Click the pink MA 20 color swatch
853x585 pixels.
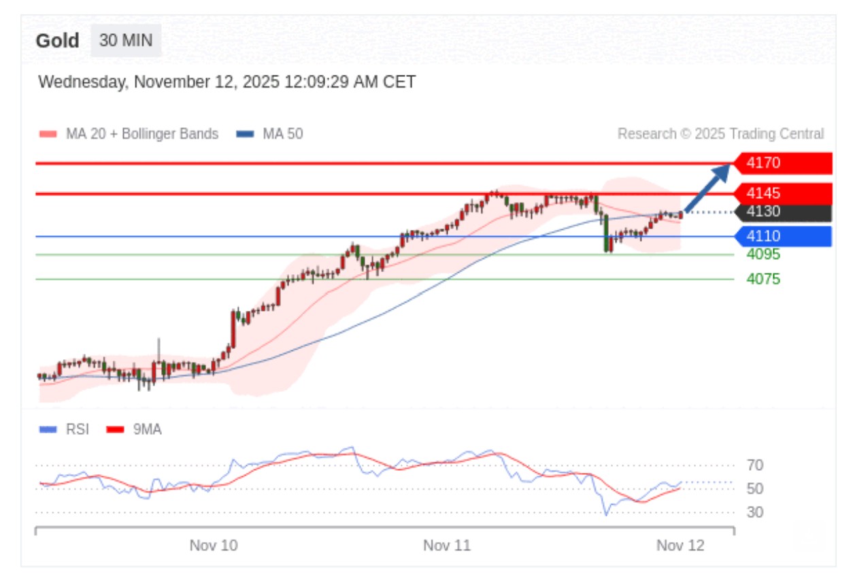click(48, 134)
